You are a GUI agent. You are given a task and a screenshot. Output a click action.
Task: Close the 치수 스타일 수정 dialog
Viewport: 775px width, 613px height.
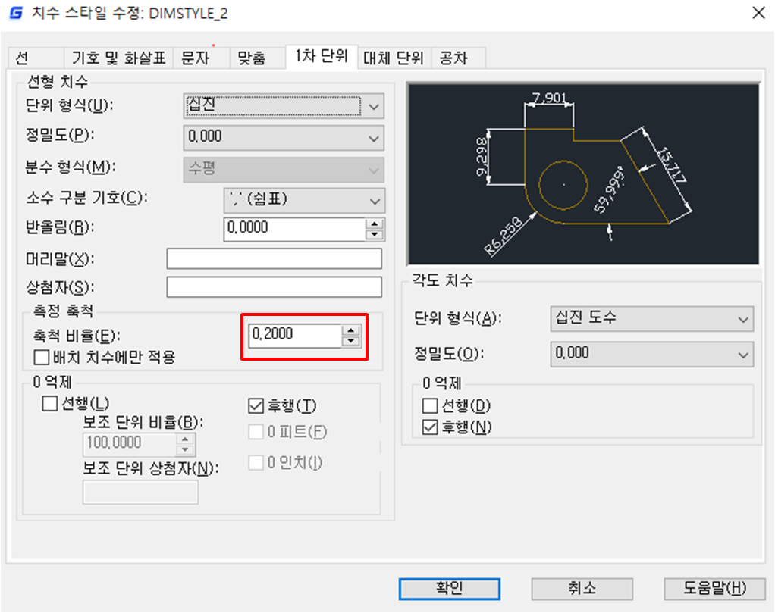coord(758,13)
